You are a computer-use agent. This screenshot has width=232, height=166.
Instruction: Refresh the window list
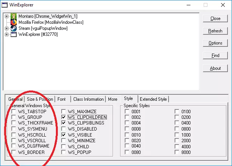pyautogui.click(x=215, y=31)
